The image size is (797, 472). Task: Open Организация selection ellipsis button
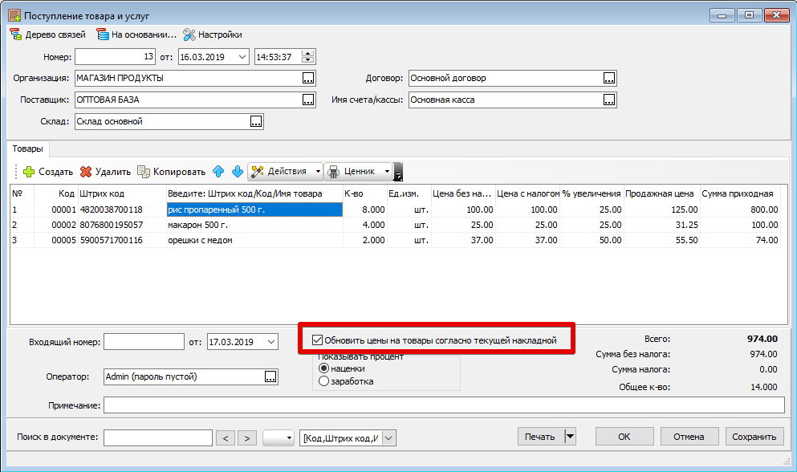tap(308, 79)
